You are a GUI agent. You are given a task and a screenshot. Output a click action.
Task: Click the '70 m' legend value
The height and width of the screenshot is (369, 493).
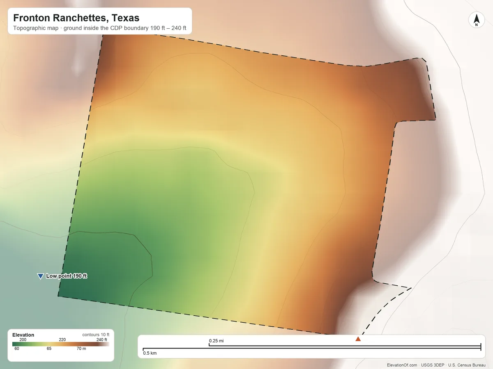click(81, 348)
